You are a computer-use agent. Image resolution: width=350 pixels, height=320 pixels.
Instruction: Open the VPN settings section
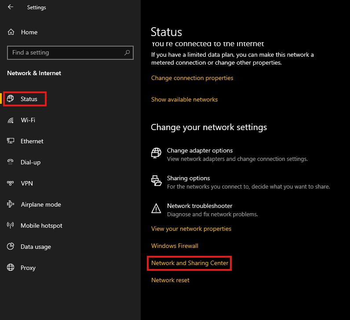point(27,183)
